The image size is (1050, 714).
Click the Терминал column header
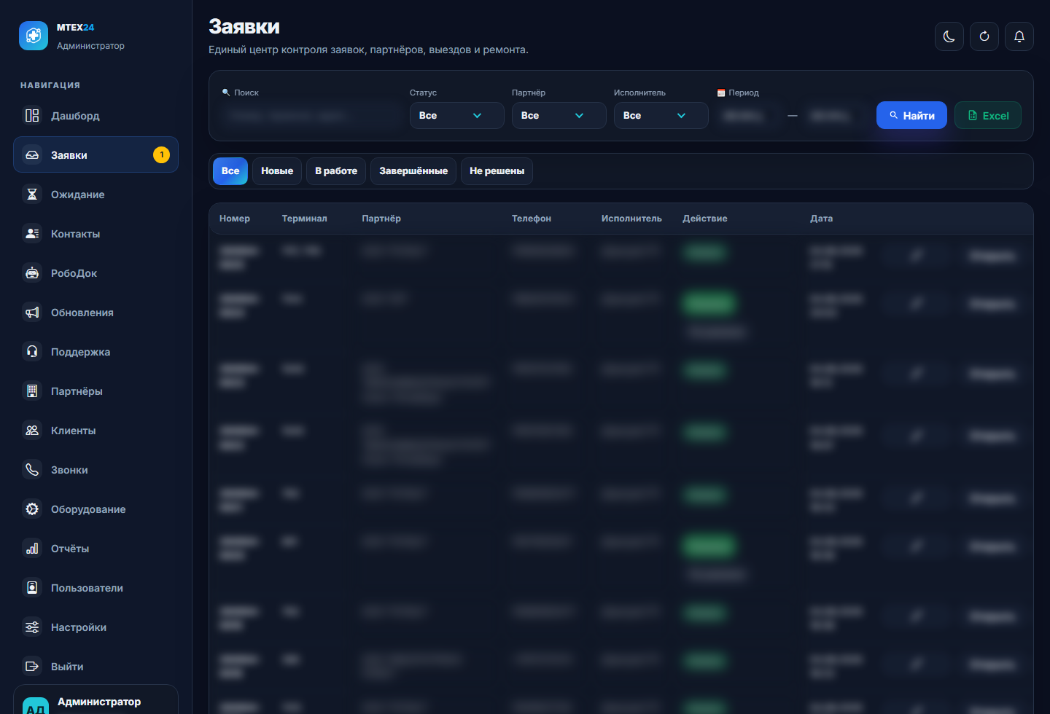pyautogui.click(x=305, y=219)
